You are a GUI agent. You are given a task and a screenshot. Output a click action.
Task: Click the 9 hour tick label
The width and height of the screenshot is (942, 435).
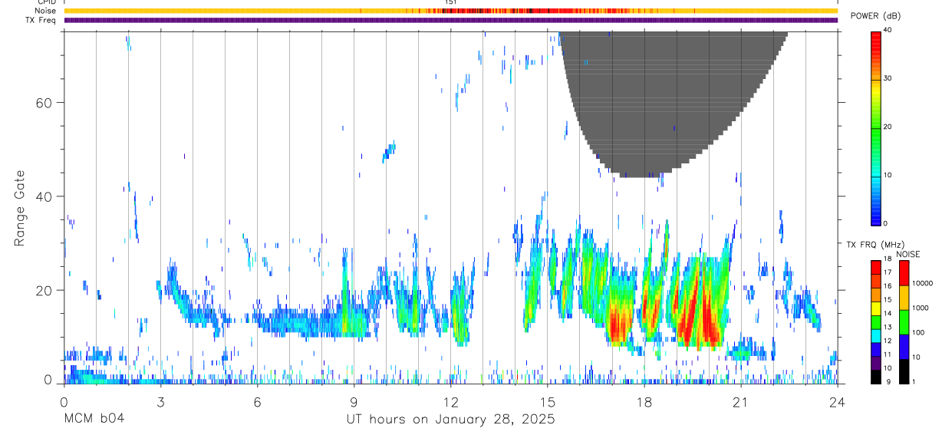354,401
